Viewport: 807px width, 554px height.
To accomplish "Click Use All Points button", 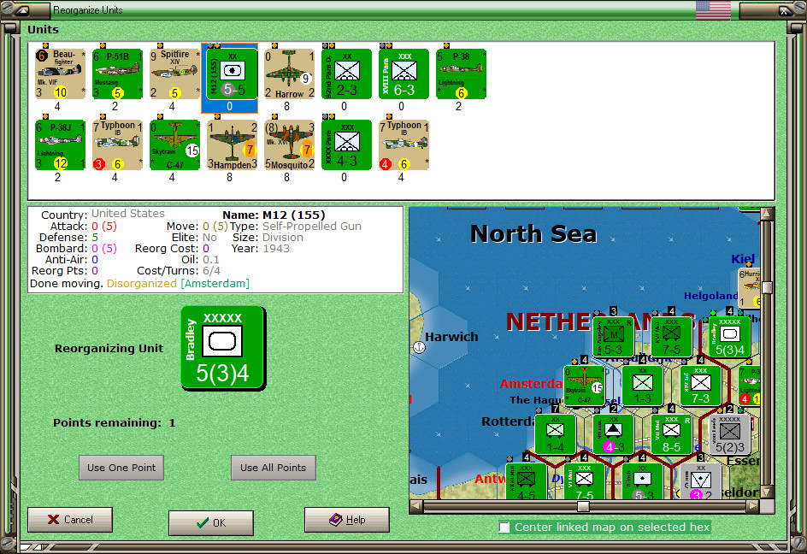I will [x=274, y=468].
